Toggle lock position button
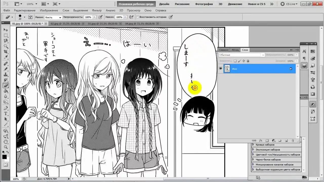Viewport: 324px width, 182px height. tap(244, 61)
